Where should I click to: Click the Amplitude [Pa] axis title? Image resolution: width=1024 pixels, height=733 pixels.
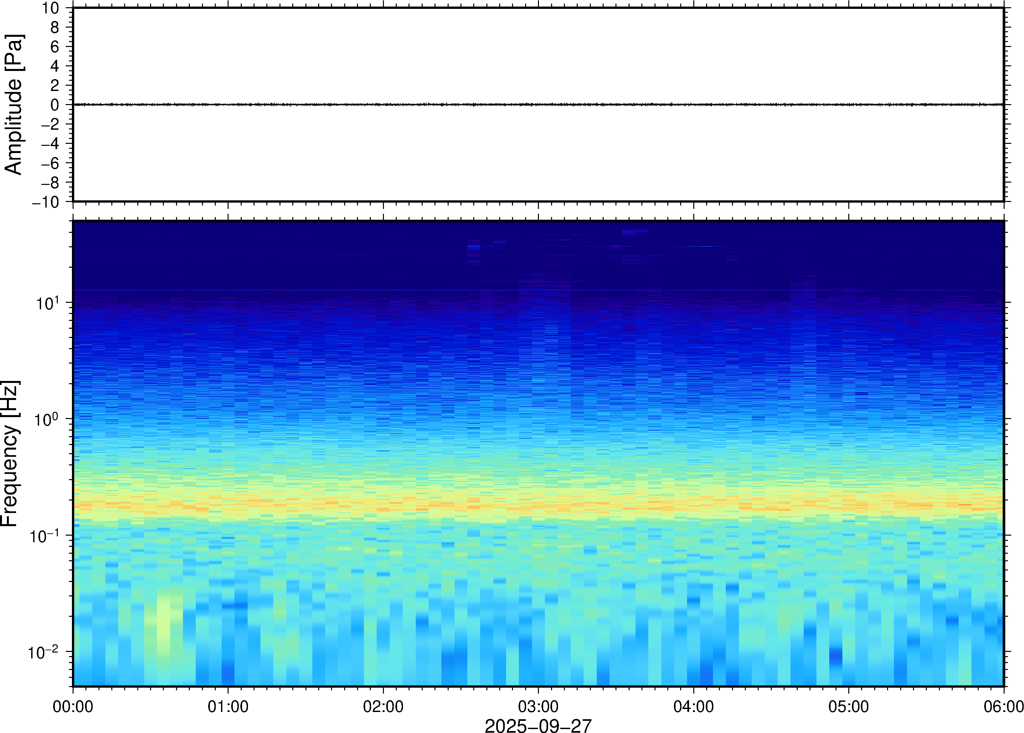[x=13, y=105]
